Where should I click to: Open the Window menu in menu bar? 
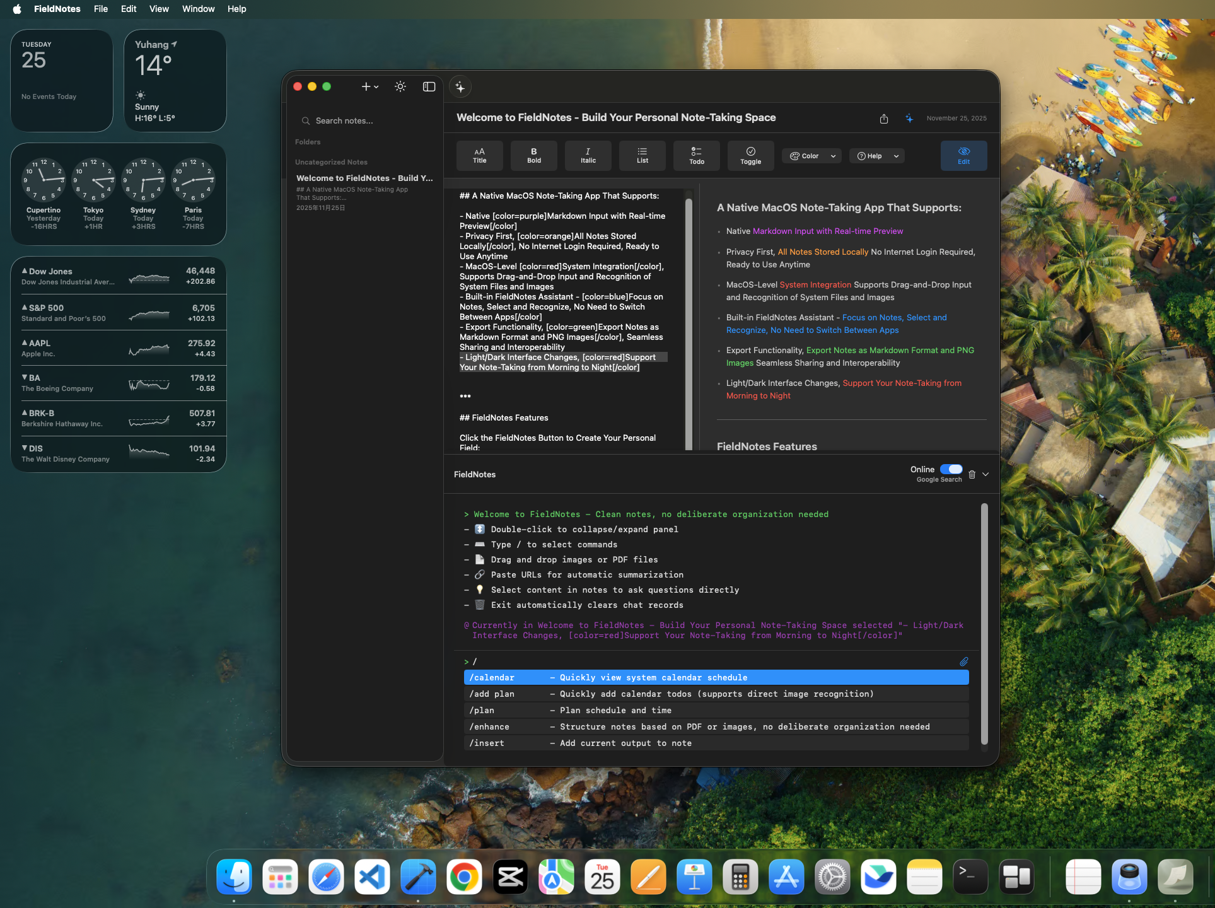[x=198, y=9]
